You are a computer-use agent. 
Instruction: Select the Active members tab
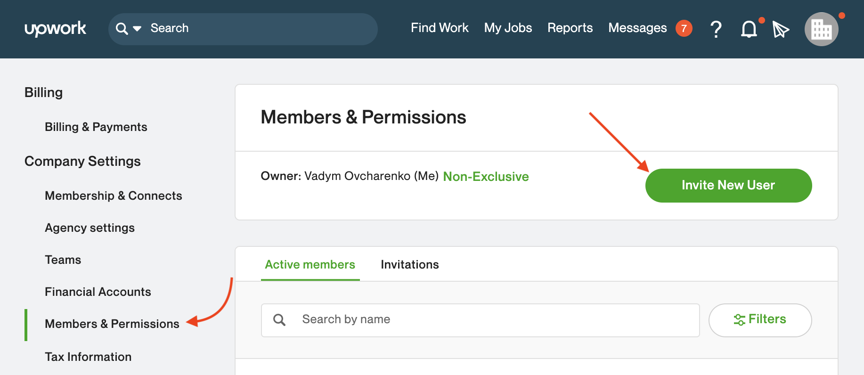pos(310,264)
